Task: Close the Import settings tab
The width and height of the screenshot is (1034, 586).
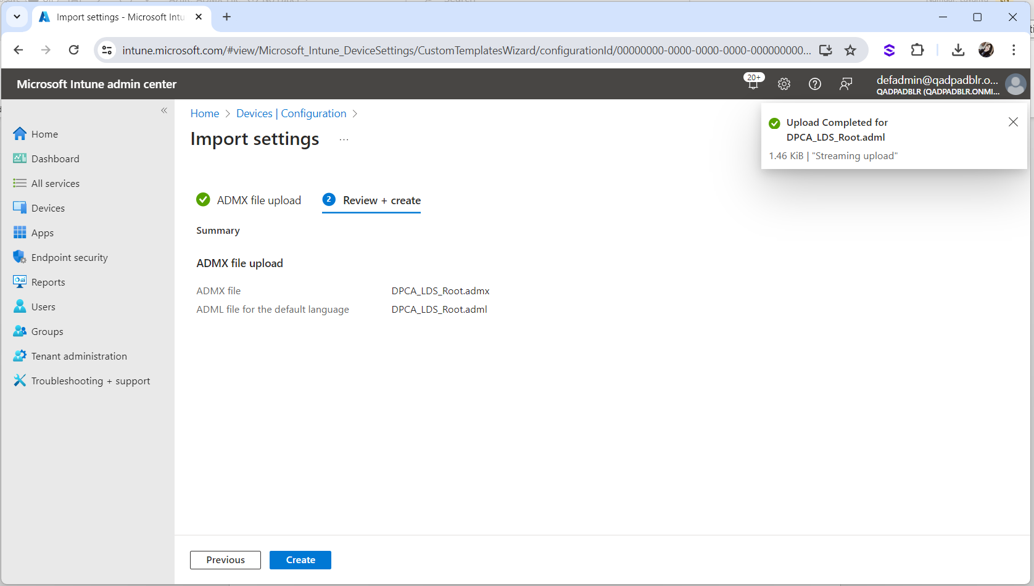Action: pos(199,17)
